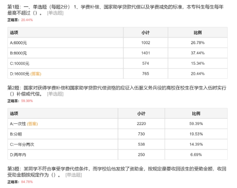
Task: Select option A:一次性 row
Action: pyautogui.click(x=118, y=124)
